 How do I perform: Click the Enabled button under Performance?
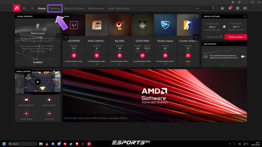[x=38, y=62]
